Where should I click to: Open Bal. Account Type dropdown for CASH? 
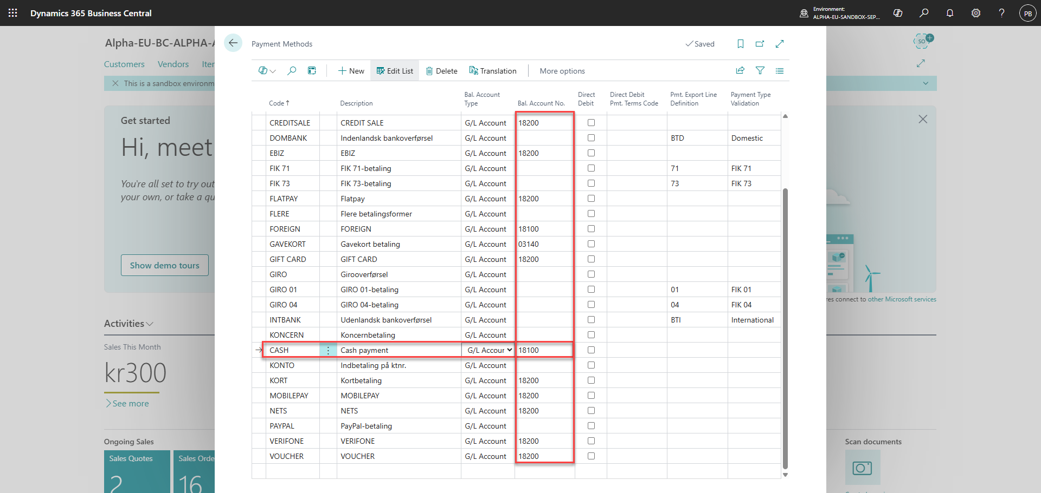[488, 350]
